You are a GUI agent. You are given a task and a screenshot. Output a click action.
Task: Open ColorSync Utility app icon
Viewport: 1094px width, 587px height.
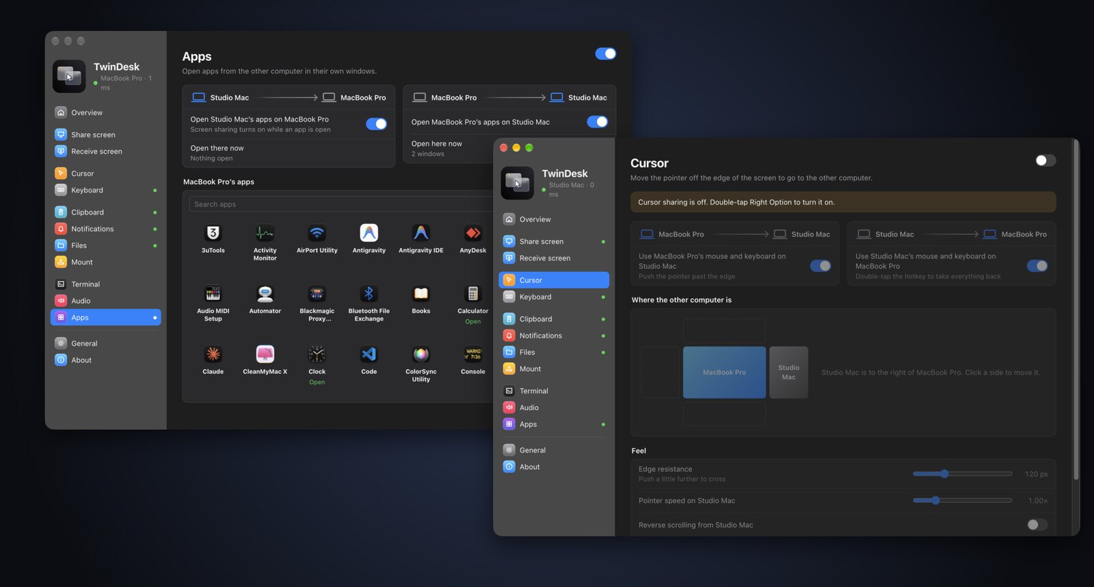(421, 354)
